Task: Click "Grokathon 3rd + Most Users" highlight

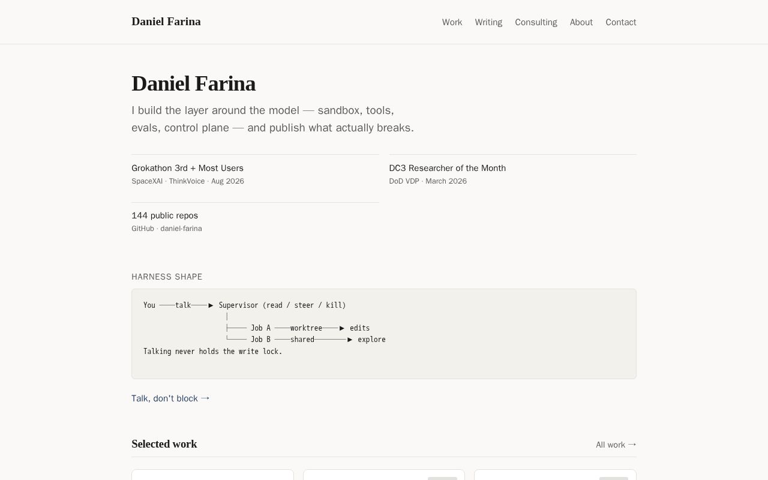Action: (x=187, y=168)
